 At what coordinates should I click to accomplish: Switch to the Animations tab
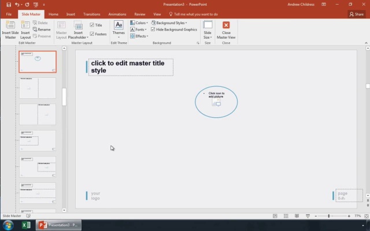[117, 14]
